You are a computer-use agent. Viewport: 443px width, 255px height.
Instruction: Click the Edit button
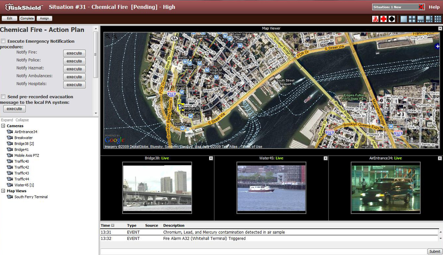coord(10,19)
